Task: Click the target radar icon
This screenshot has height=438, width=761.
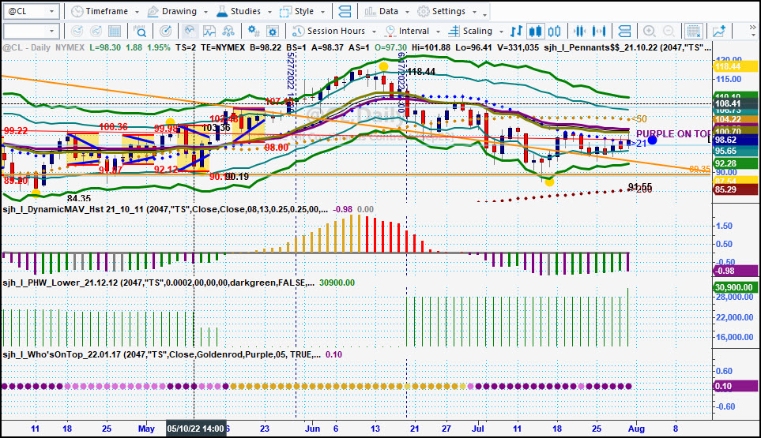Action: 165,31
